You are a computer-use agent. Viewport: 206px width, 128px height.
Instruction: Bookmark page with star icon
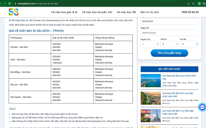pos(193,4)
